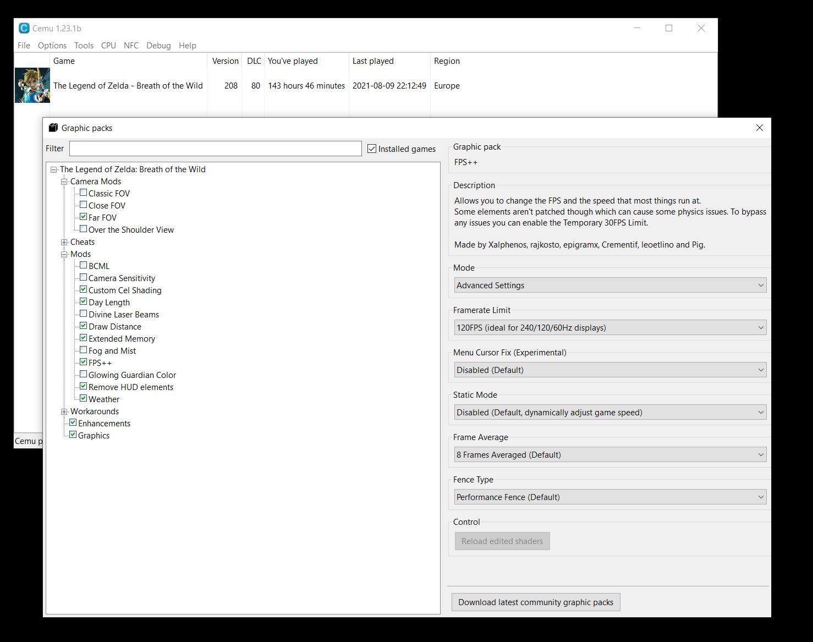Sort by the DLC column header
Image resolution: width=813 pixels, height=642 pixels.
(253, 61)
